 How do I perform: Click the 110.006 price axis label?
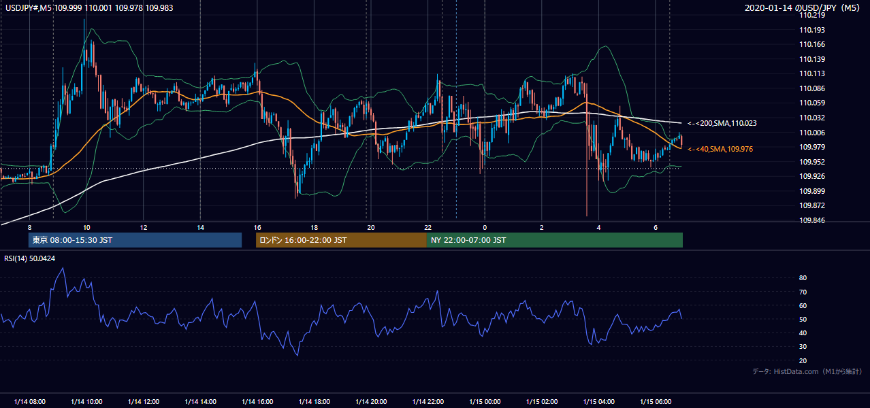tap(812, 133)
